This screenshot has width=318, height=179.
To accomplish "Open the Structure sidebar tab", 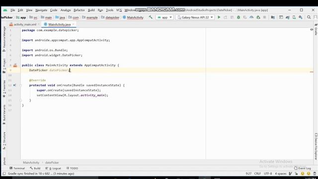I will pos(4,141).
